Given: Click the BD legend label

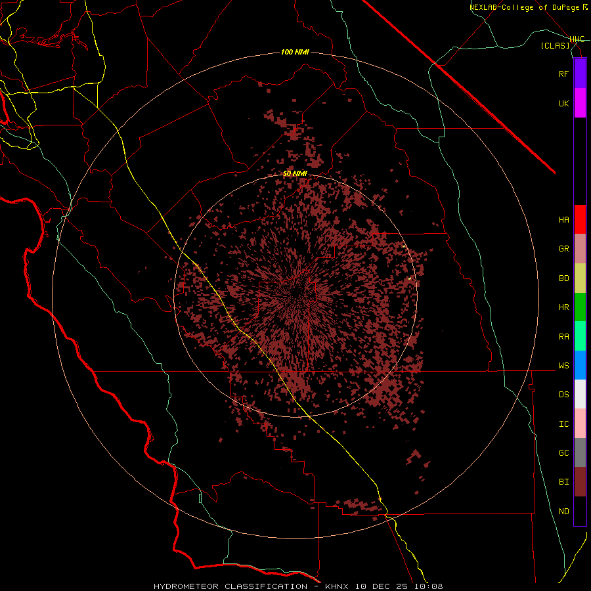Looking at the screenshot, I should (x=564, y=278).
